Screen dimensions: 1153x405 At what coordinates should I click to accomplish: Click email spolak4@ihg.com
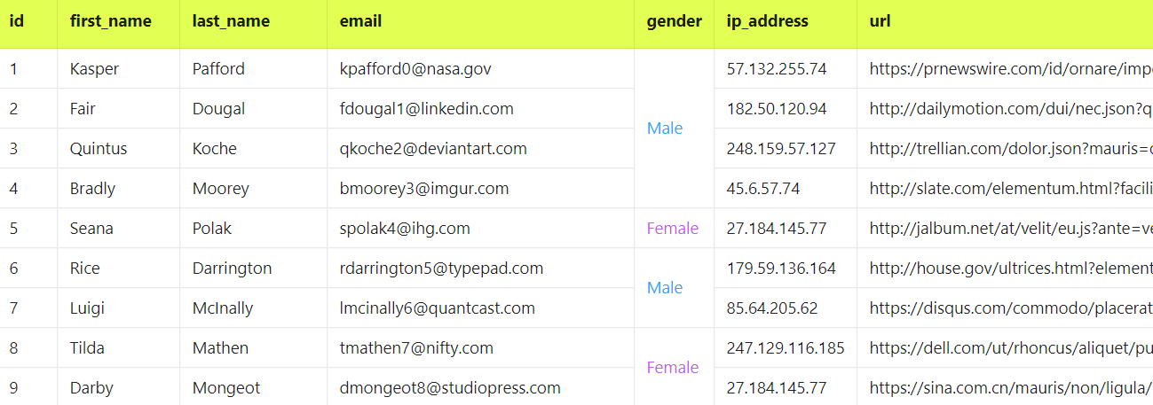point(481,228)
